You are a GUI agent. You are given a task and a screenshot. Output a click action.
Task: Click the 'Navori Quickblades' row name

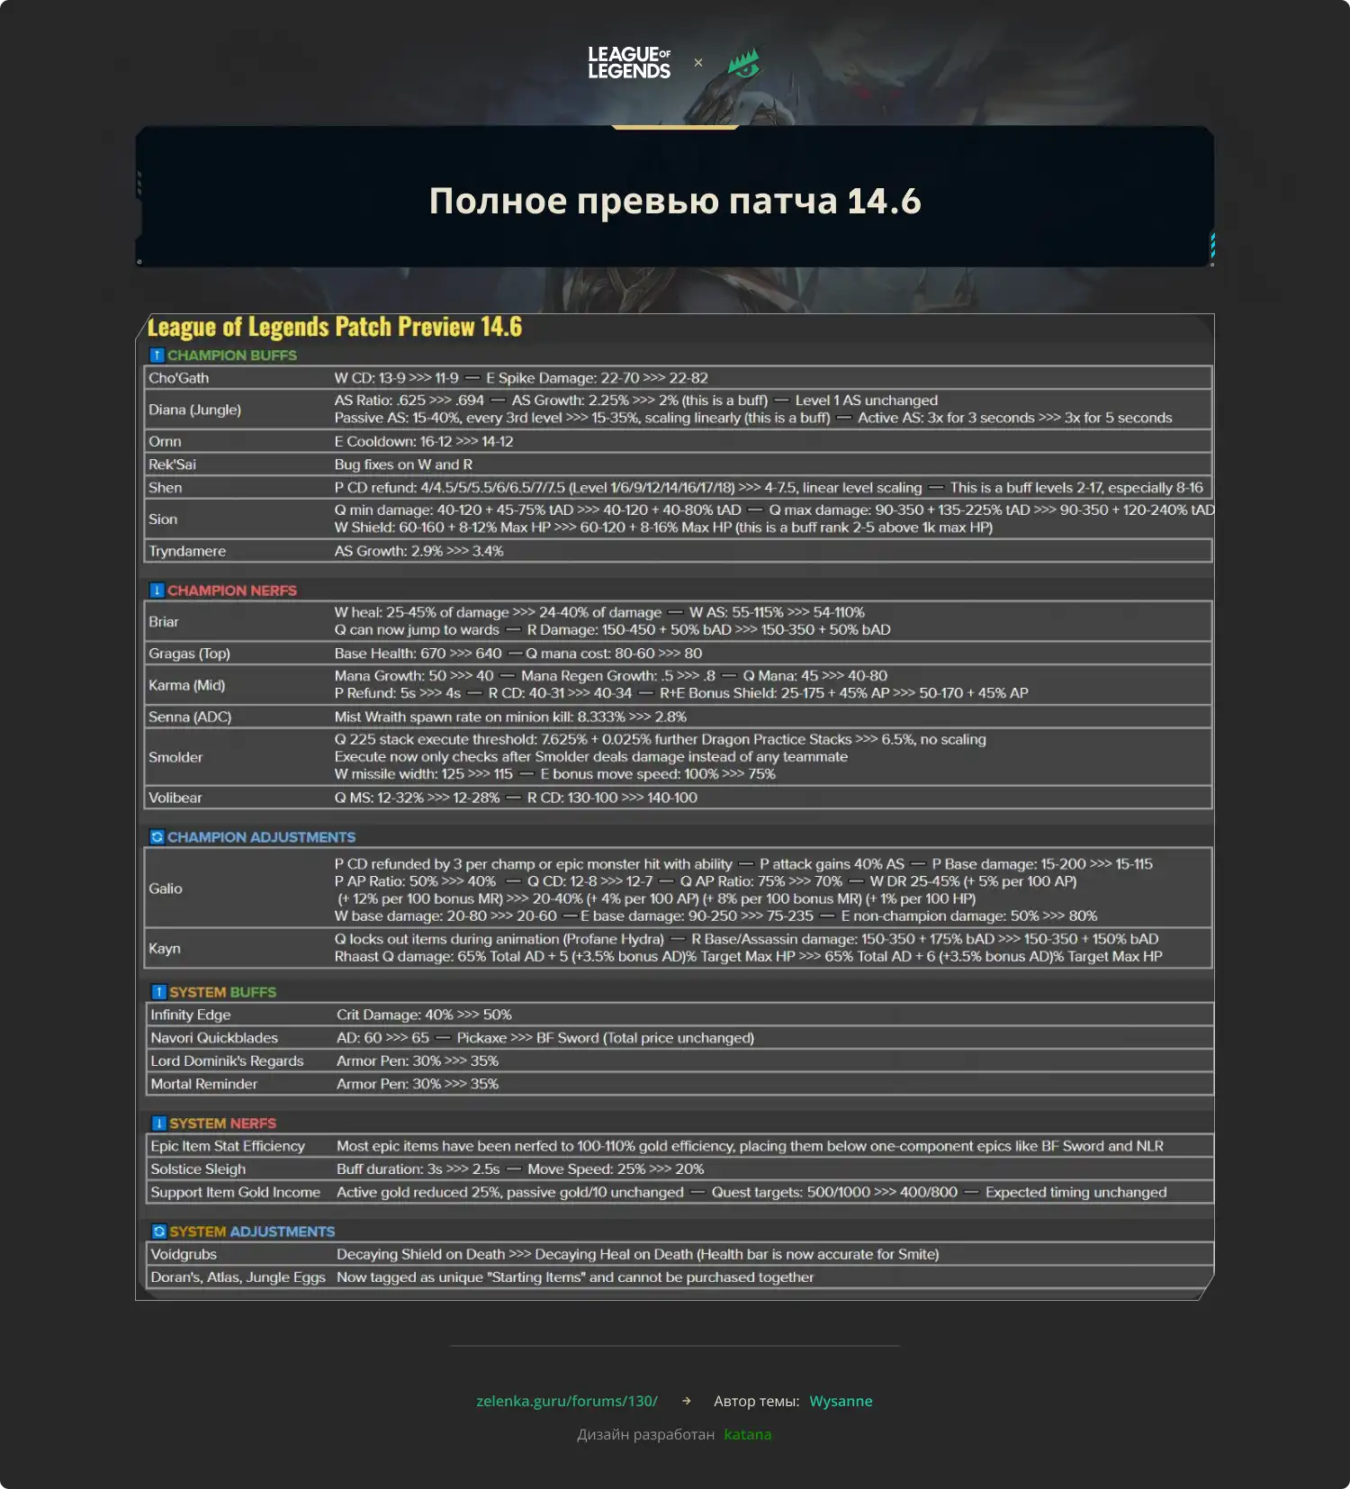(x=214, y=1038)
